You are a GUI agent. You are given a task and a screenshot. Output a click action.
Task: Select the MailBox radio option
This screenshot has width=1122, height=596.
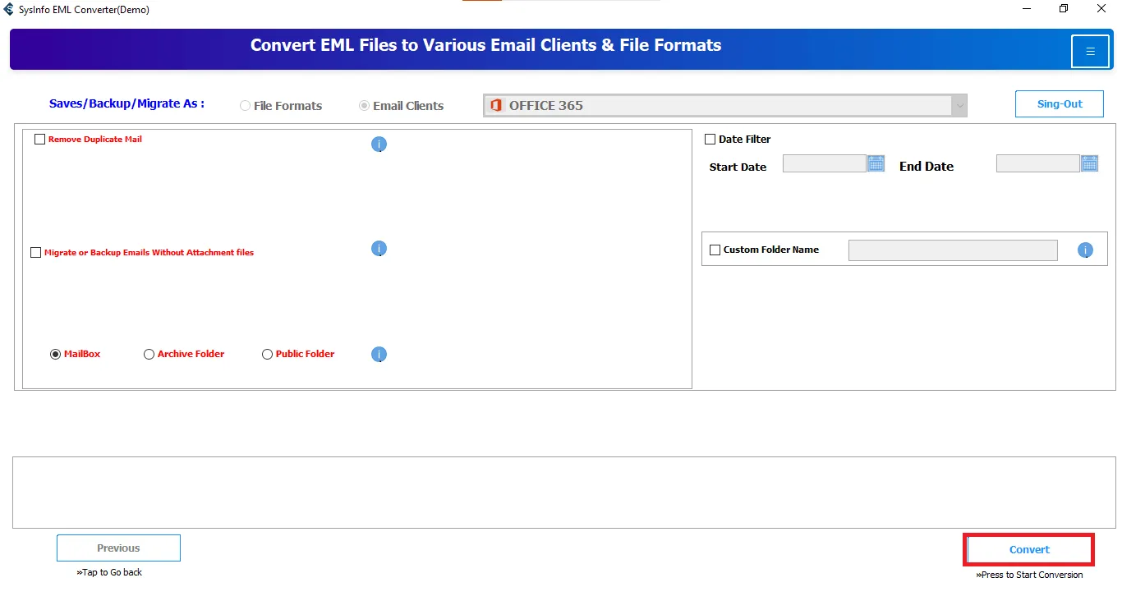click(x=56, y=355)
